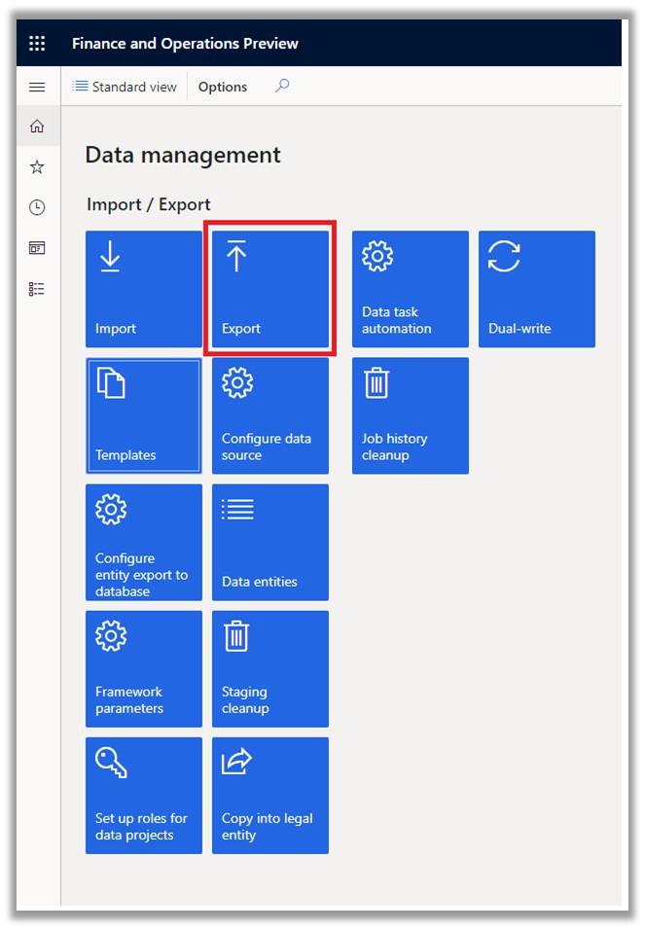Screen dimensions: 645x930
Task: Open the Options menu
Action: click(223, 87)
